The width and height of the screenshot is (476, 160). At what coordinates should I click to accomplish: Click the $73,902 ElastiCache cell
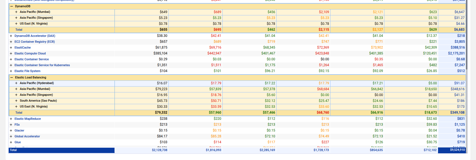click(377, 47)
